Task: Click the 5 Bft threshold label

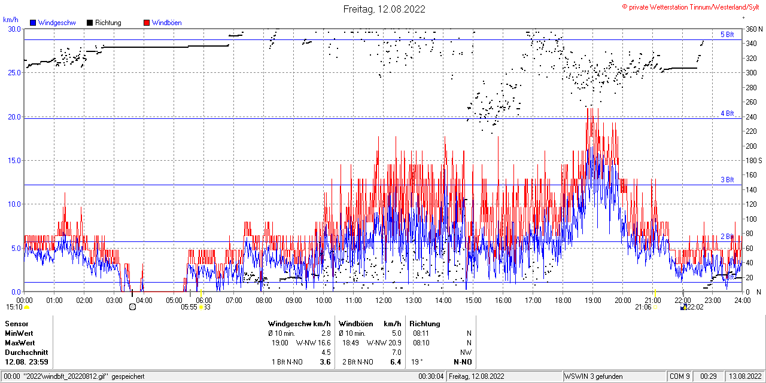Action: point(727,35)
